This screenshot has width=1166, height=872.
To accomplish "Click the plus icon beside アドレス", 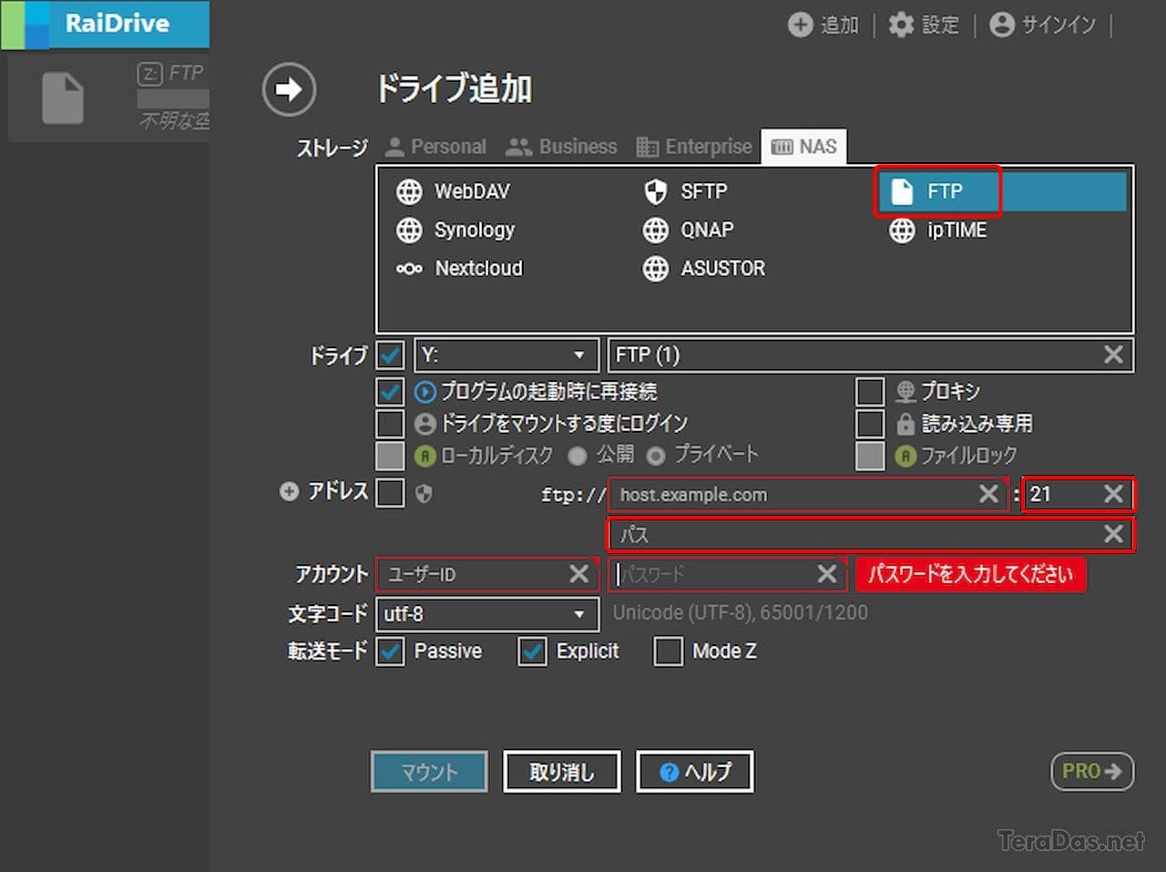I will click(x=289, y=492).
